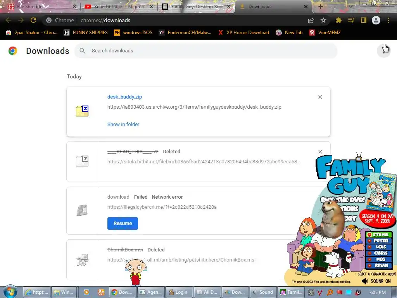397x298 pixels.
Task: Click the system clock showing 3:05 PM
Action: coord(377,293)
